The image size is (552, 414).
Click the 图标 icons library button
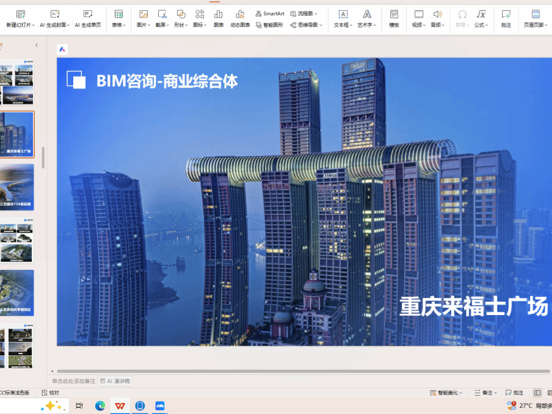coord(200,14)
